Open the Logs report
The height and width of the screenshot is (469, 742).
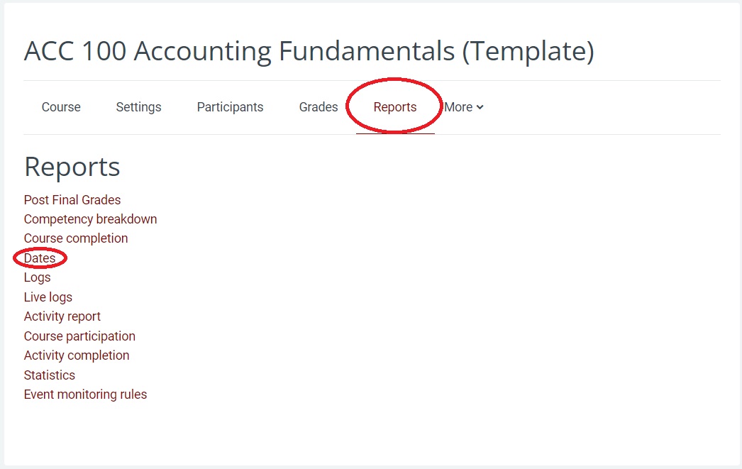point(37,277)
